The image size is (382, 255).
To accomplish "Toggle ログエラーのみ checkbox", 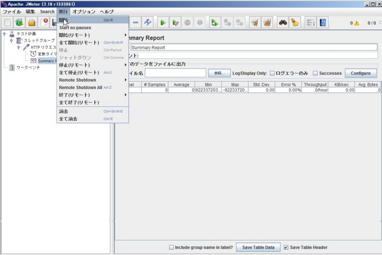I will point(272,73).
